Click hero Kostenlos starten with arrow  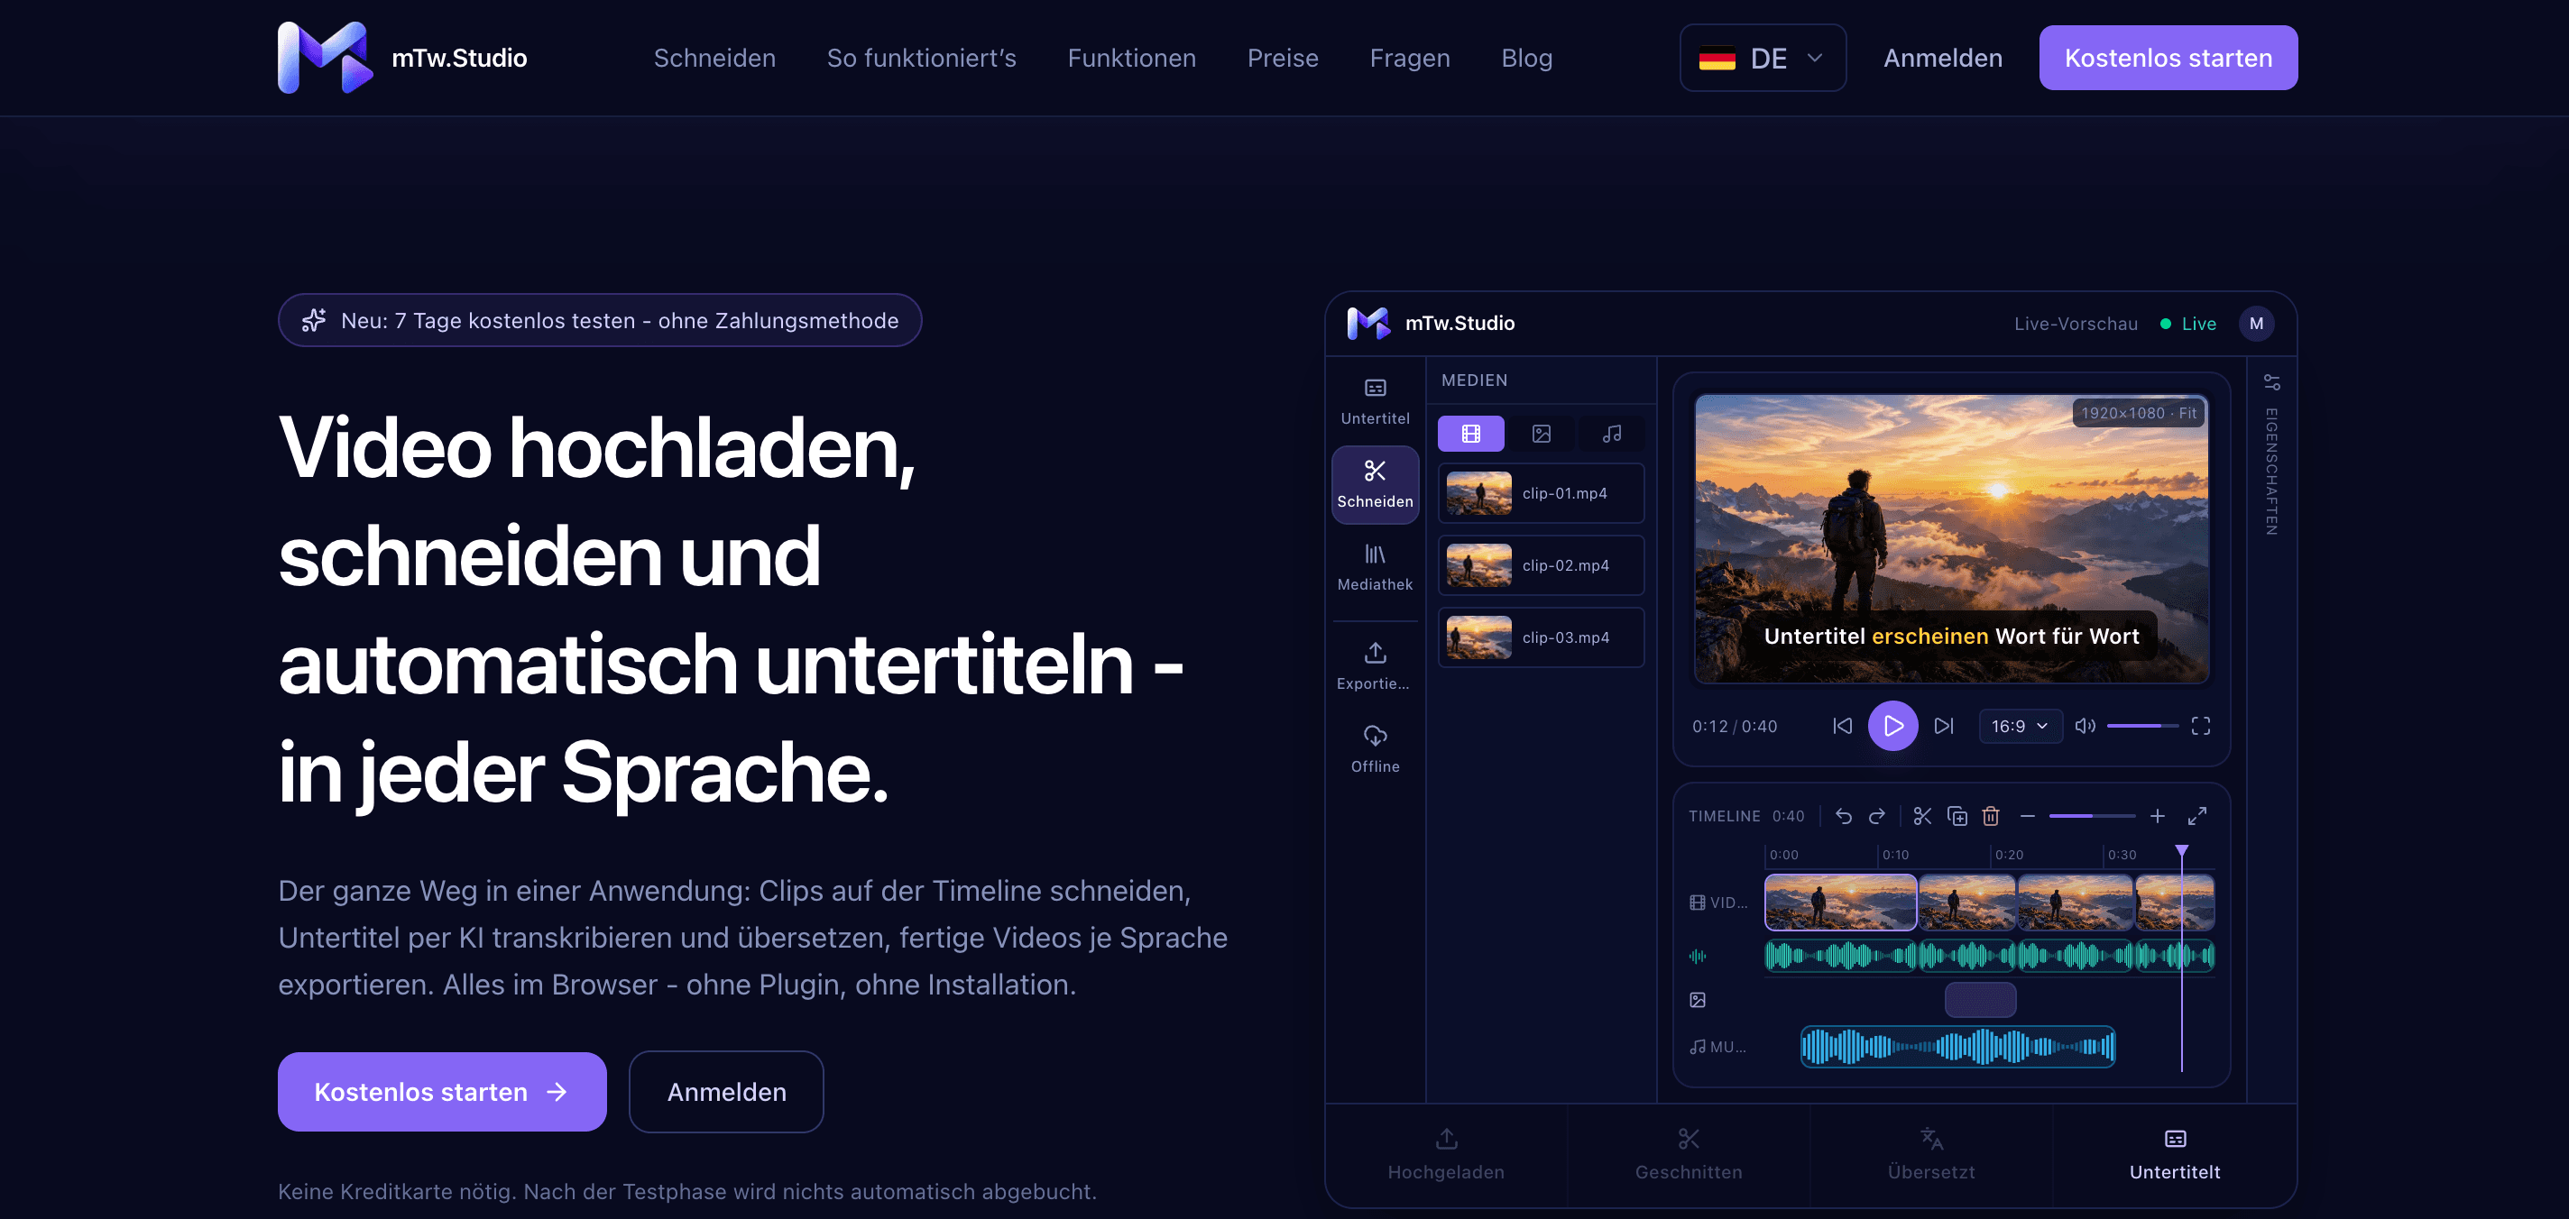tap(442, 1091)
